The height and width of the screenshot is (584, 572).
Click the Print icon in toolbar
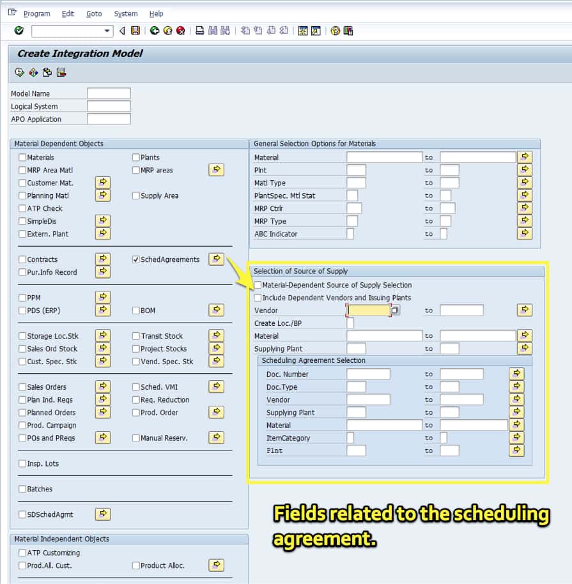tap(199, 31)
